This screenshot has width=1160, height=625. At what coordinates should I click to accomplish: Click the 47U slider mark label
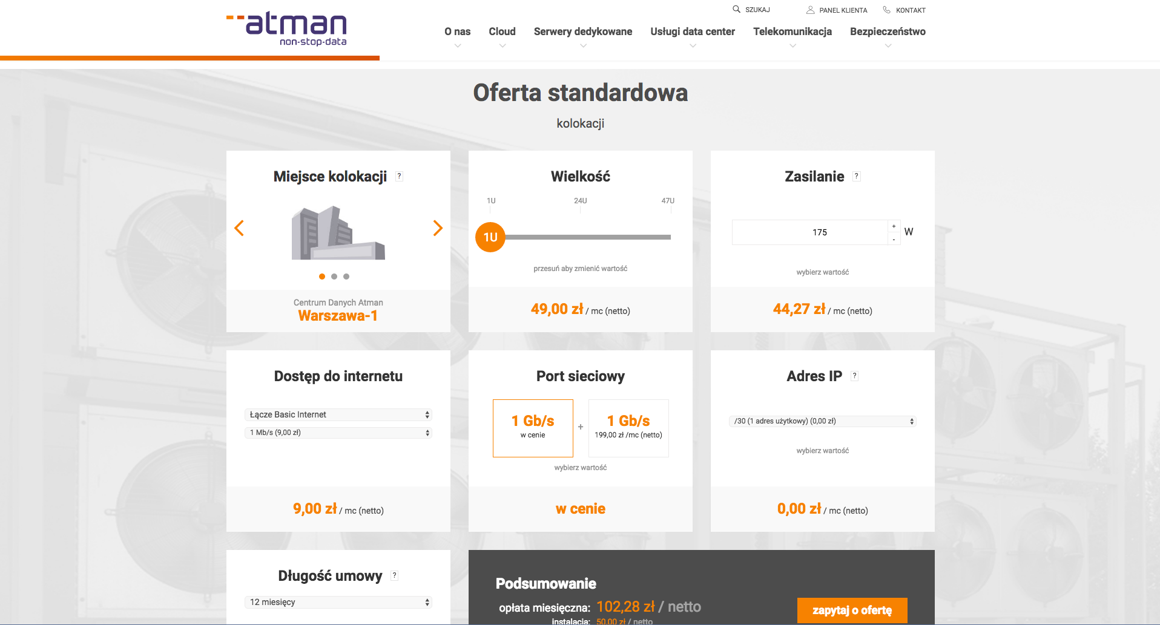pos(668,201)
